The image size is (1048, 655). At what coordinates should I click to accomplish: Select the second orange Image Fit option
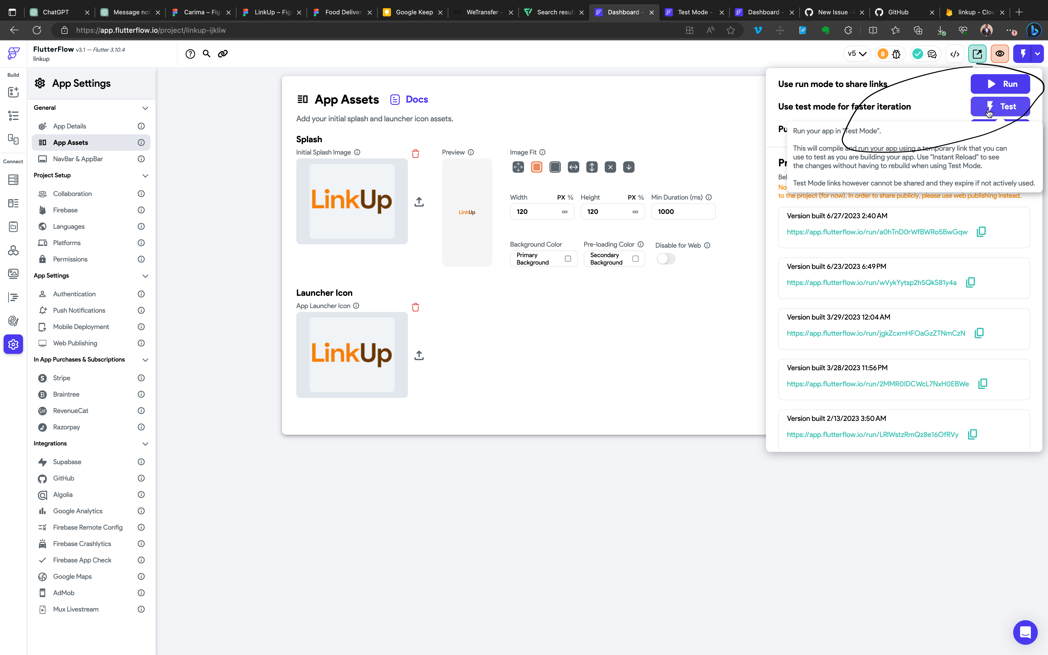pos(537,167)
